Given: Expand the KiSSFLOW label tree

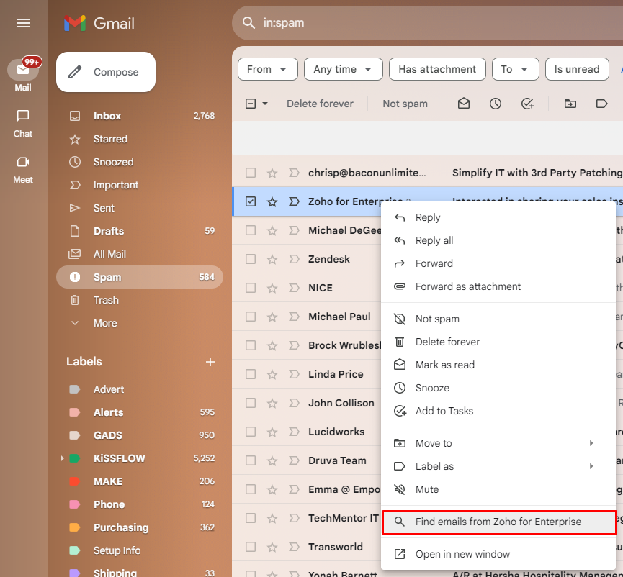Looking at the screenshot, I should [62, 458].
